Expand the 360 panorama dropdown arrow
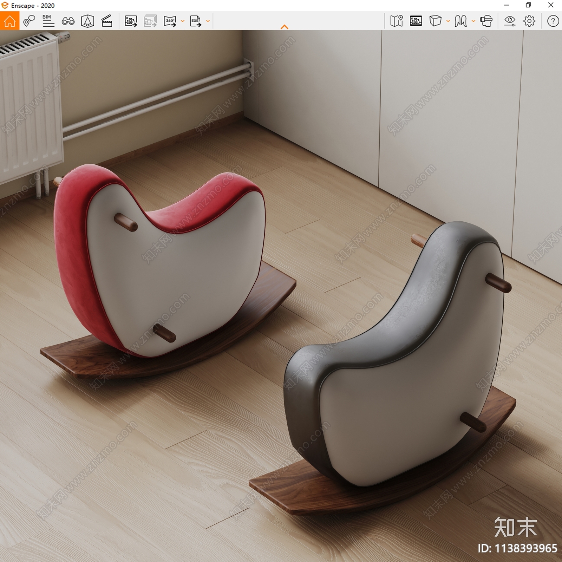The height and width of the screenshot is (562, 562). click(183, 21)
